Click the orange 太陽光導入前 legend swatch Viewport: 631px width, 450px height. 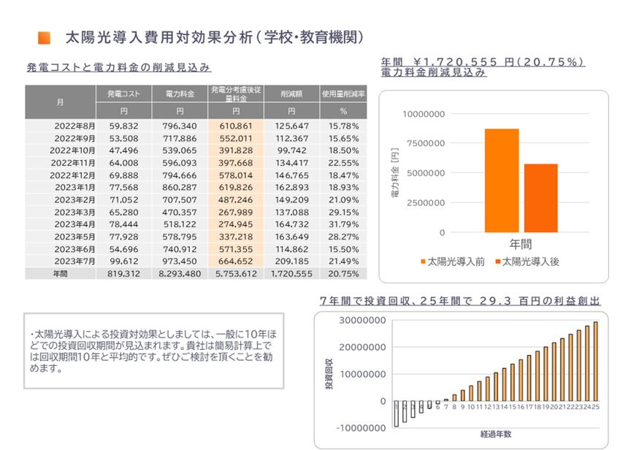(421, 262)
